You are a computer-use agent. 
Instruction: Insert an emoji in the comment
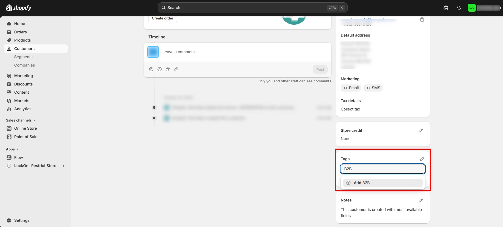(151, 69)
